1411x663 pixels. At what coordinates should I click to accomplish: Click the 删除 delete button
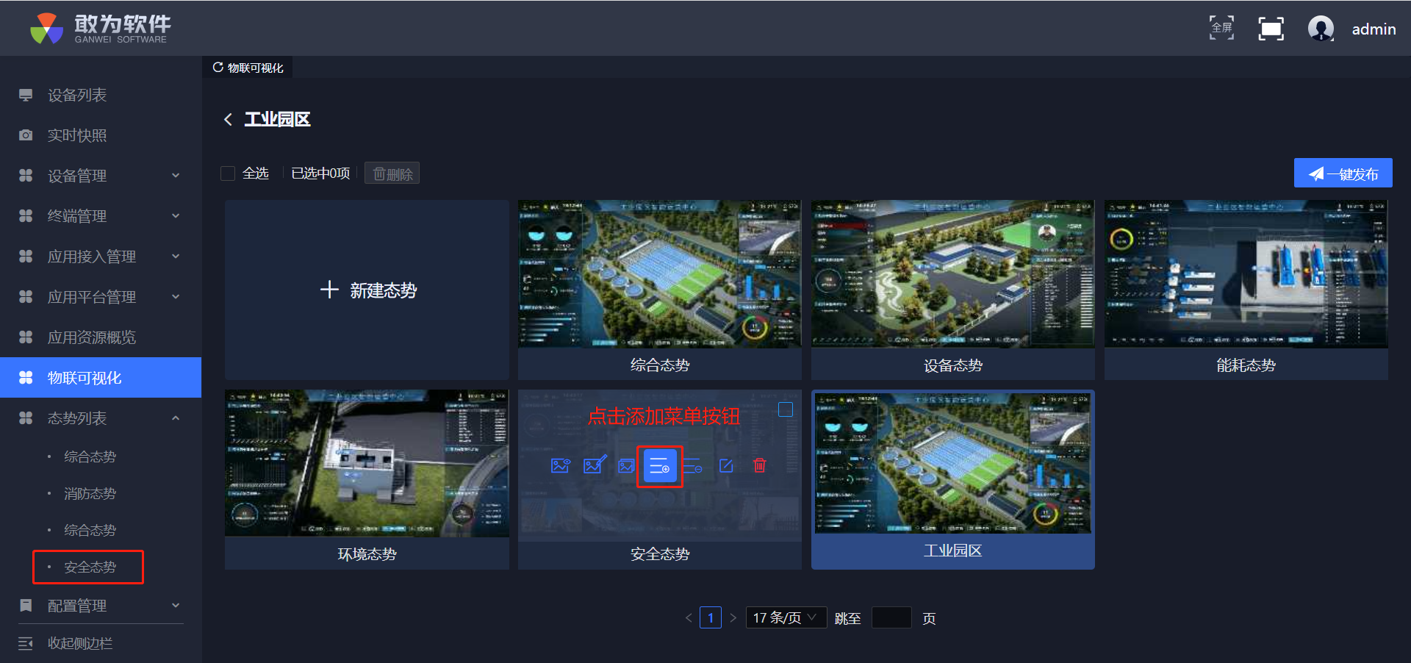(x=392, y=173)
